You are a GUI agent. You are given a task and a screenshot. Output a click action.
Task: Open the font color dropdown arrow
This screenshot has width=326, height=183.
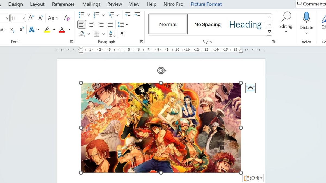69,30
